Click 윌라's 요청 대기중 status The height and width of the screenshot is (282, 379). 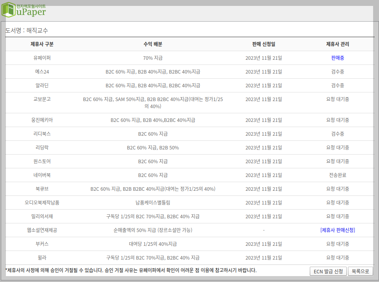[x=337, y=258]
